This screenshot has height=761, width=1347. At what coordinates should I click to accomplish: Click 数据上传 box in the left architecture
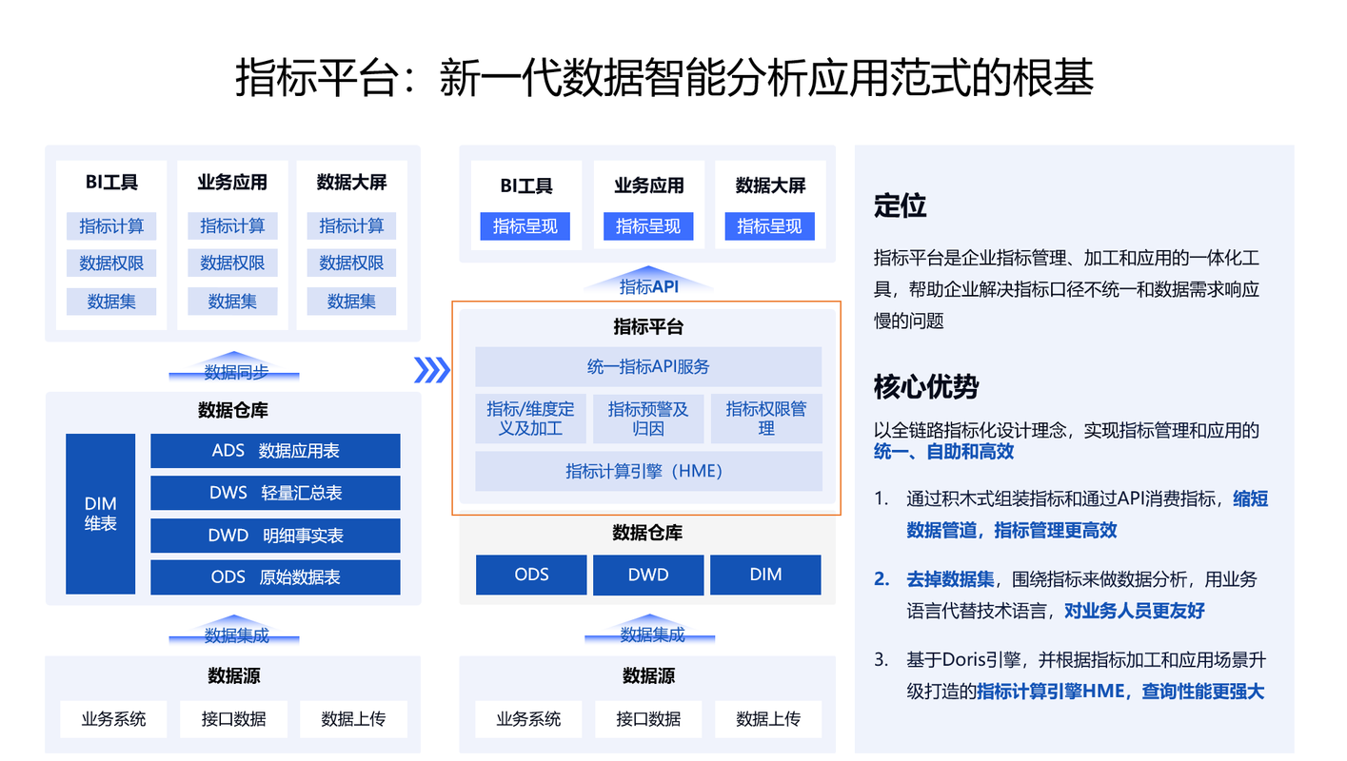[x=354, y=719]
